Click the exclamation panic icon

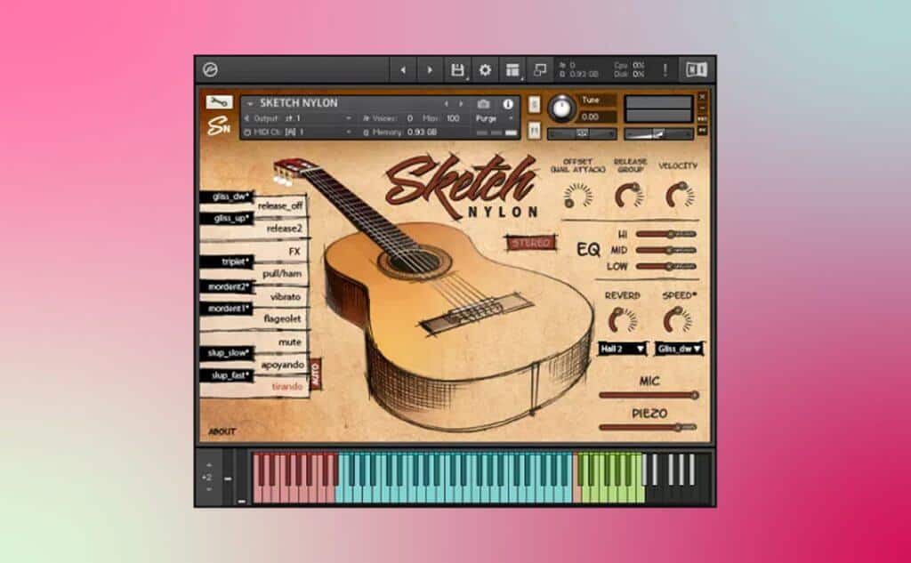point(664,69)
